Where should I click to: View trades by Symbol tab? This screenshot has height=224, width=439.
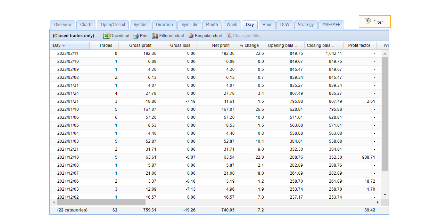pos(140,24)
